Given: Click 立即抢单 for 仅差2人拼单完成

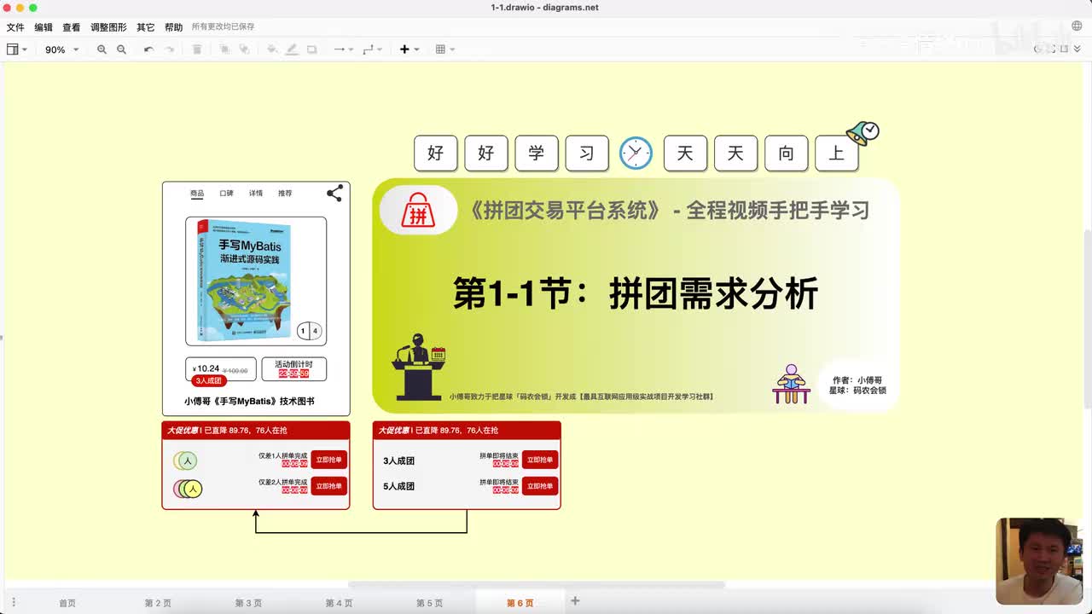Looking at the screenshot, I should click(x=328, y=486).
